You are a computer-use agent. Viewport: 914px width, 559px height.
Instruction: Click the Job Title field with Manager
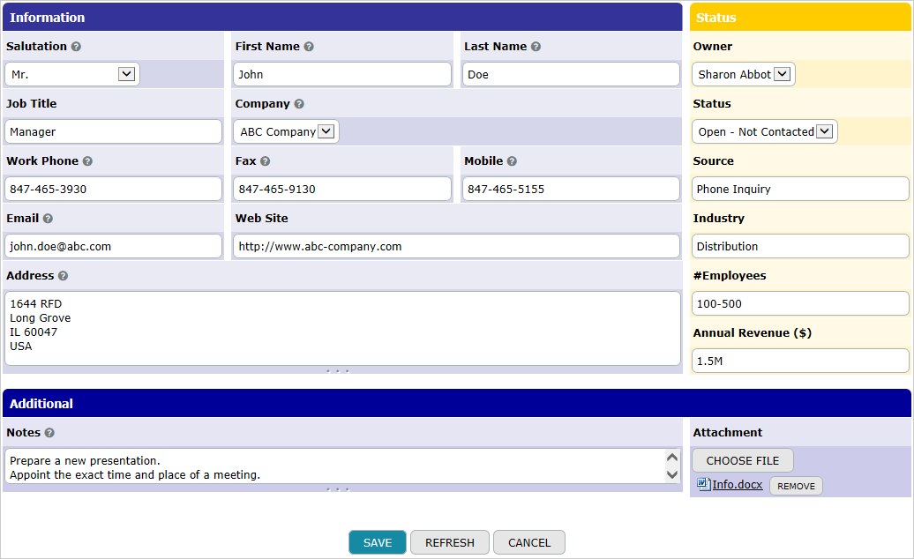113,131
